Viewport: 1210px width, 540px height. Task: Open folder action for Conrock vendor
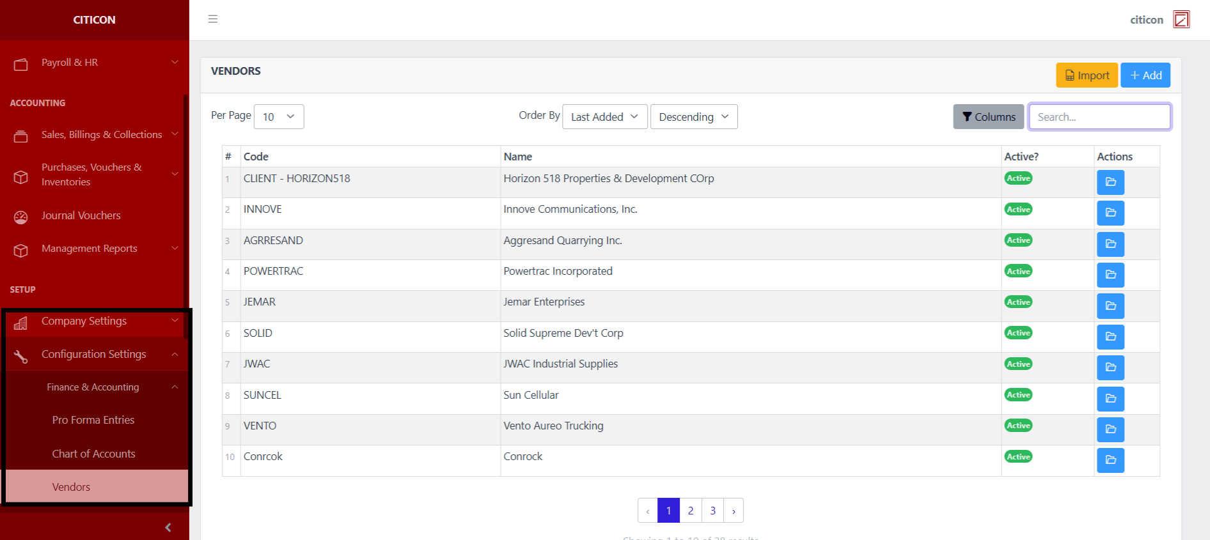pos(1110,460)
